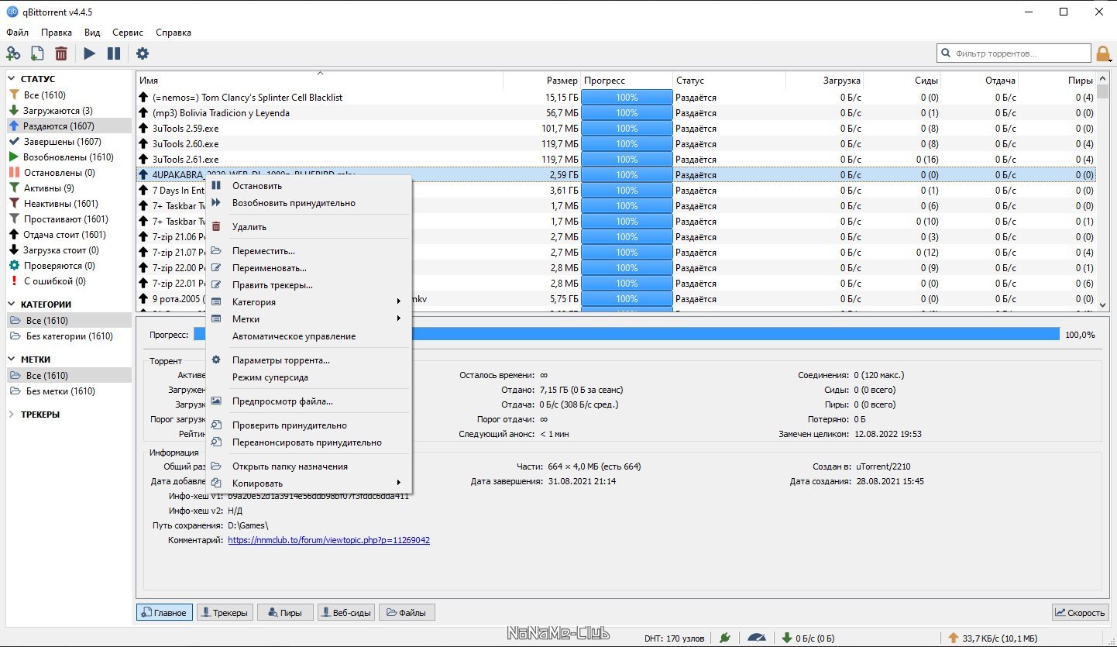Toggle alternative speed limits speedometer icon

(757, 638)
